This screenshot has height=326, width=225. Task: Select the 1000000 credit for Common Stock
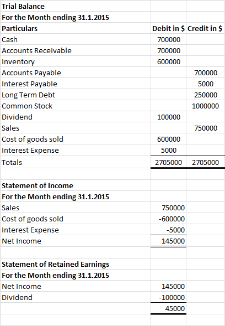[205, 106]
